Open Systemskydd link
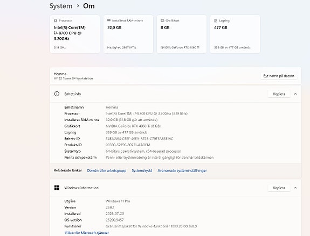Viewport: 310px width, 236px height. tap(142, 170)
